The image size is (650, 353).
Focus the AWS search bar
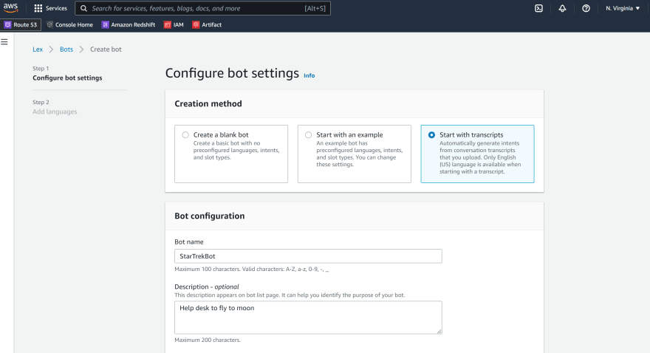(x=202, y=8)
